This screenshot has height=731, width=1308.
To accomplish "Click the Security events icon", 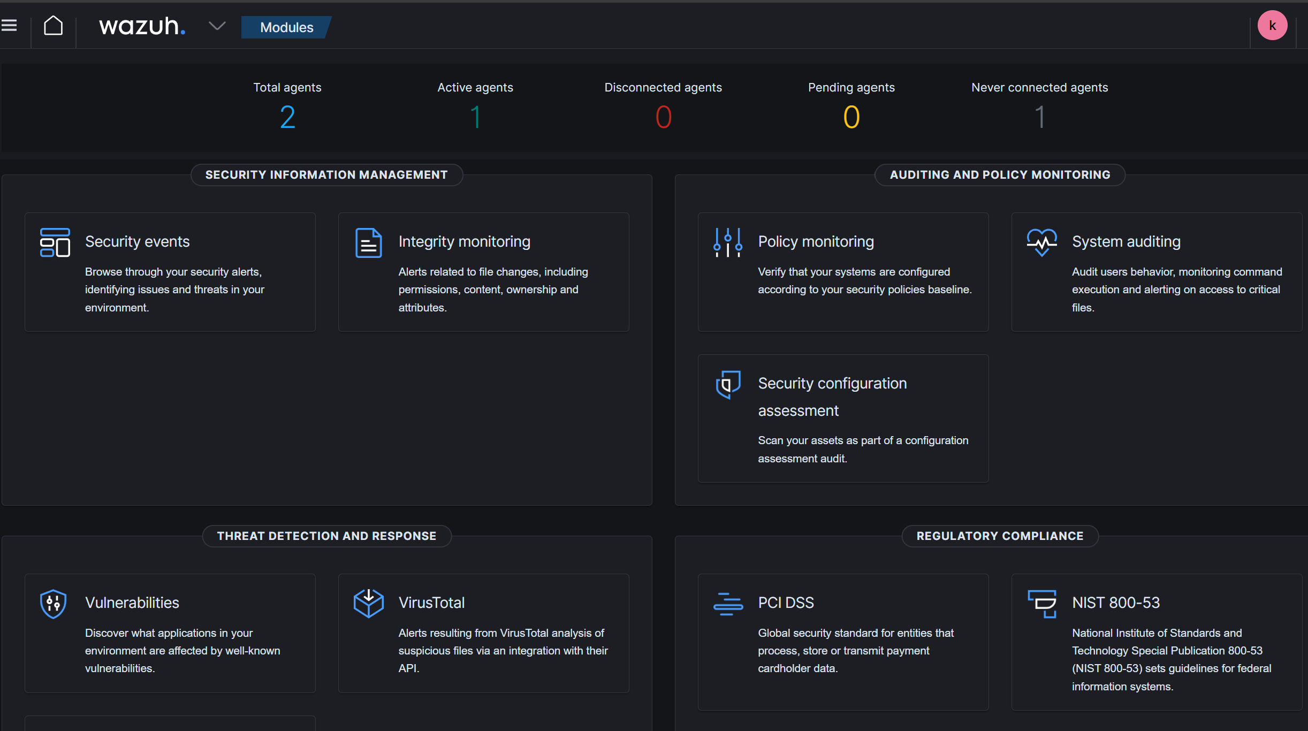I will [55, 242].
